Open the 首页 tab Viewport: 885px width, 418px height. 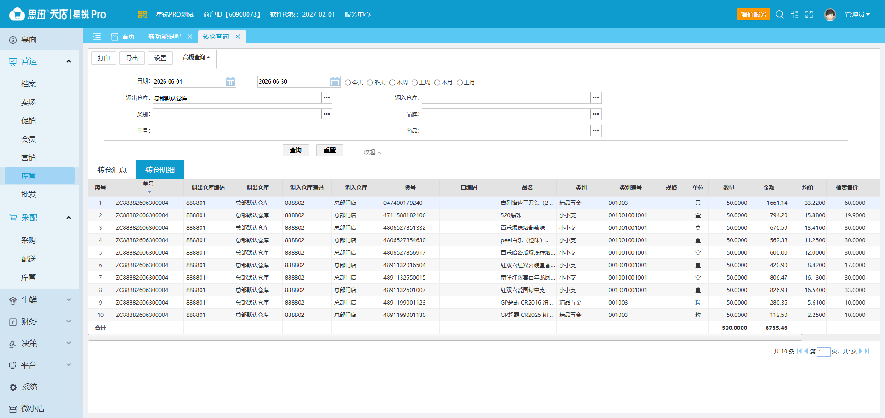pos(123,36)
